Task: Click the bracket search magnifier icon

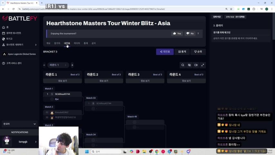Action: [x=183, y=65]
